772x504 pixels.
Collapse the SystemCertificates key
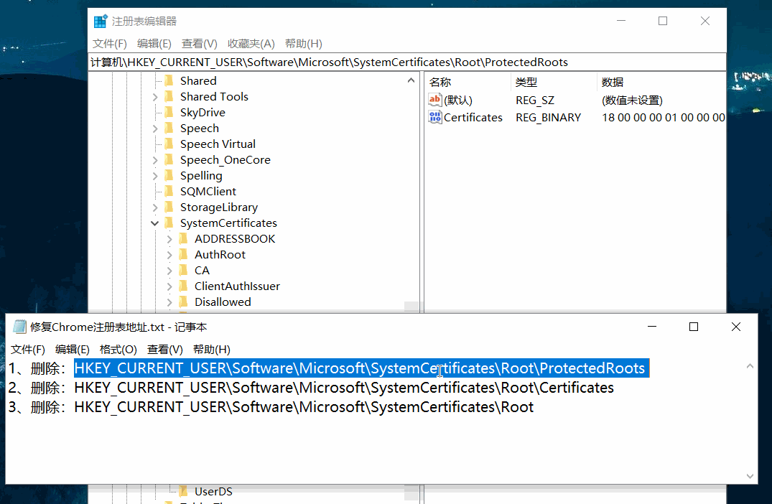[x=154, y=223]
